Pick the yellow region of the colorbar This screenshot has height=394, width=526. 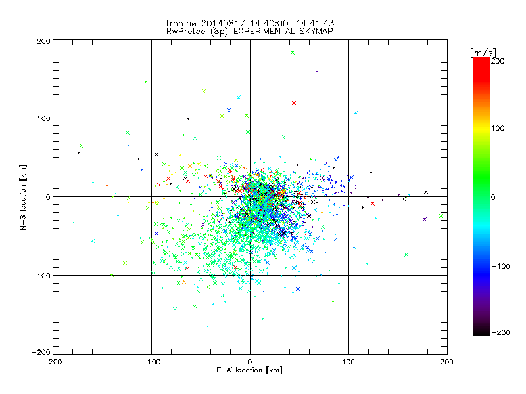pyautogui.click(x=481, y=128)
